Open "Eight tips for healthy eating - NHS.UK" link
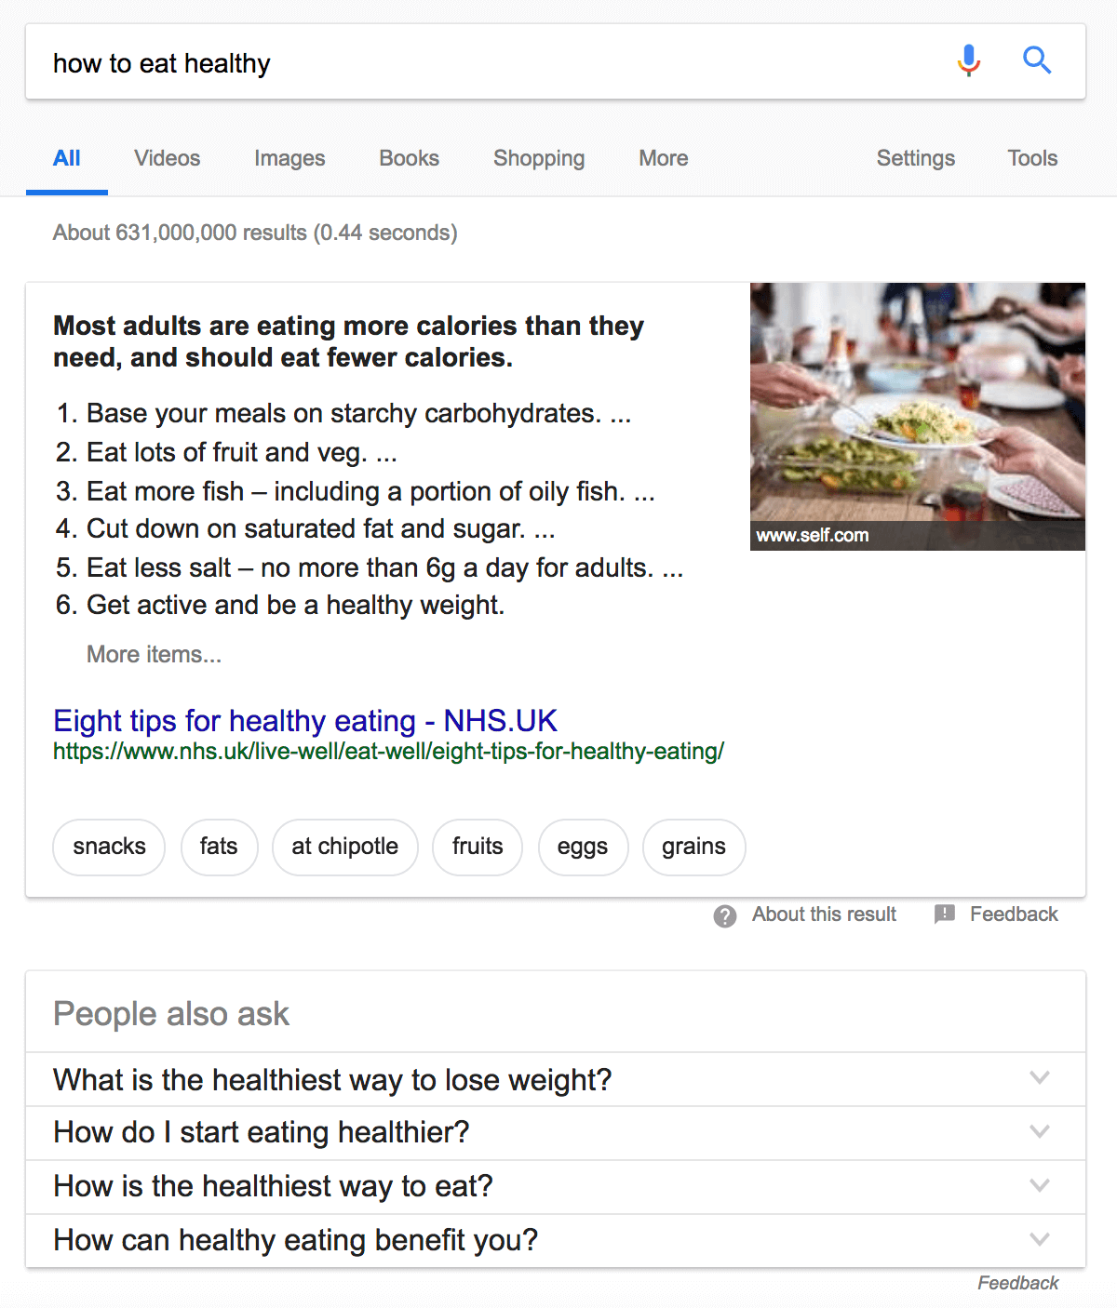The image size is (1117, 1308). coord(305,721)
